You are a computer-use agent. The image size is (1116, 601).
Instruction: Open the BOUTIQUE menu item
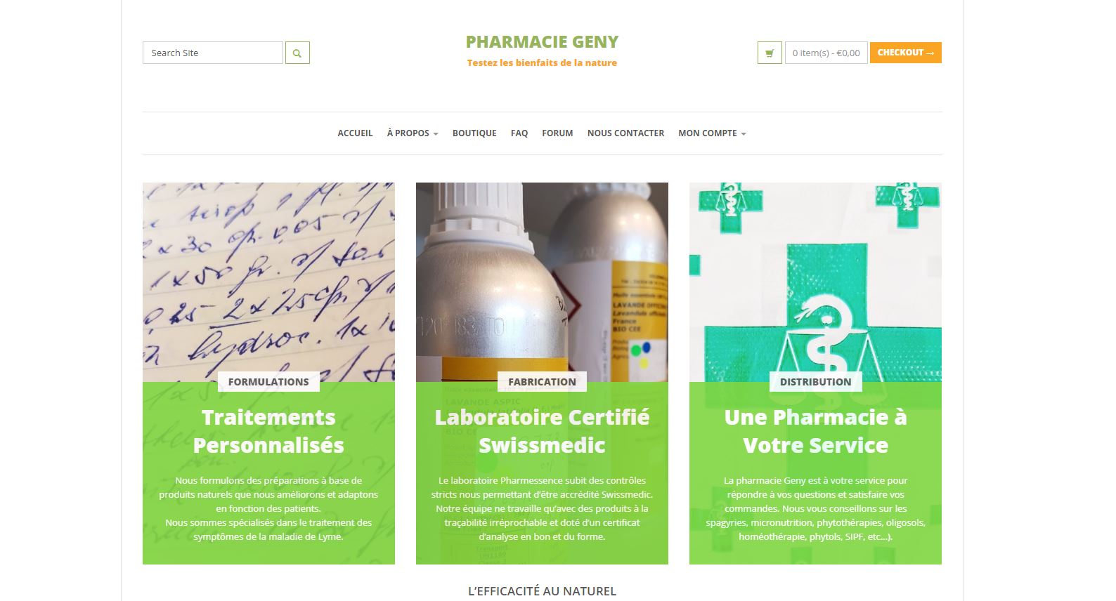click(474, 133)
